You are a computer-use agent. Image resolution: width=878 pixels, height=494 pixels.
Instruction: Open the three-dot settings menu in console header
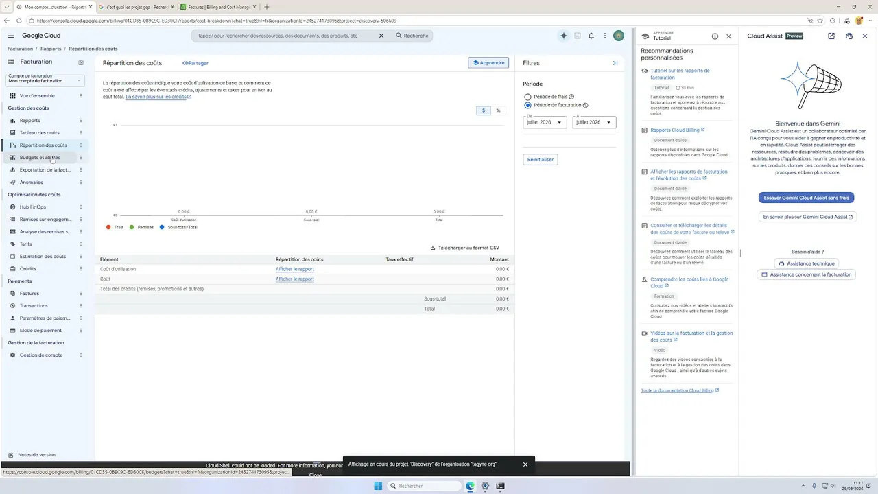click(x=605, y=36)
